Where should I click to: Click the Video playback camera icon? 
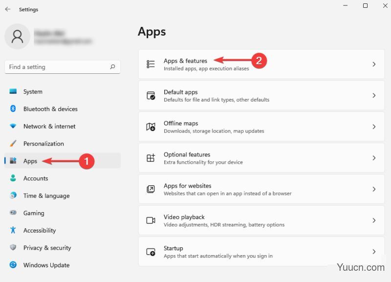click(x=151, y=220)
